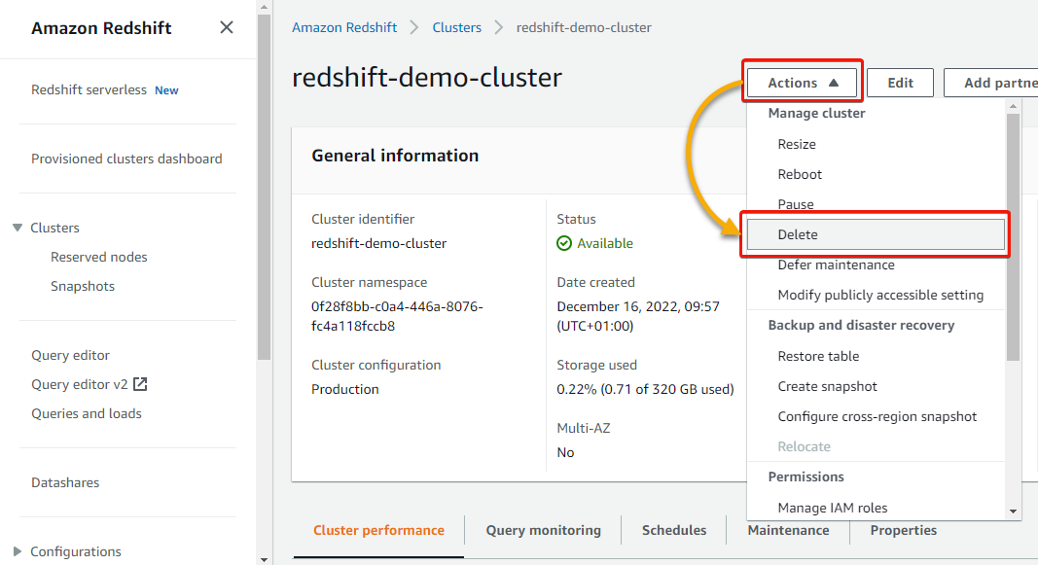This screenshot has height=565, width=1038.
Task: Open Reserved nodes in sidebar
Action: coord(98,257)
